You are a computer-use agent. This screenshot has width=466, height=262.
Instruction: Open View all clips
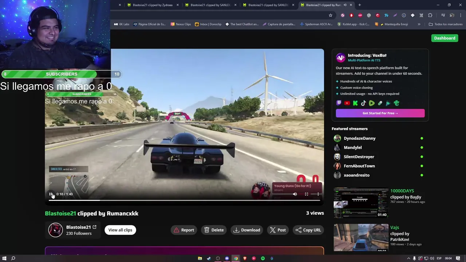[x=120, y=230]
